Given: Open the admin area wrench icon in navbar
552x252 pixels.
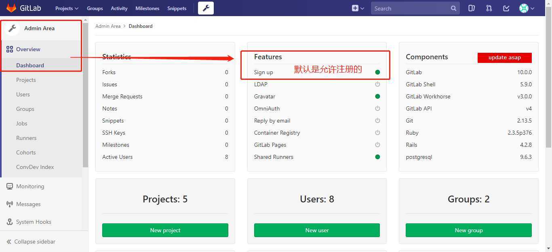Looking at the screenshot, I should click(206, 8).
